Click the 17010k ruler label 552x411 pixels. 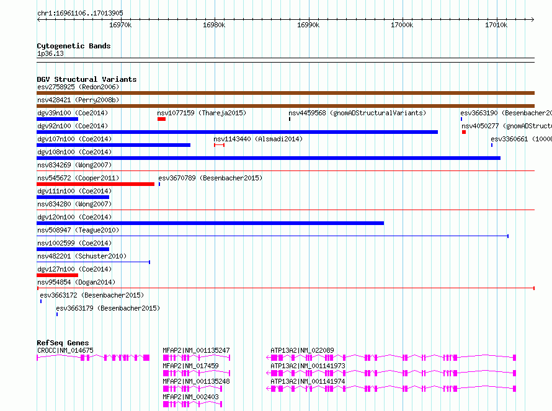tap(496, 25)
